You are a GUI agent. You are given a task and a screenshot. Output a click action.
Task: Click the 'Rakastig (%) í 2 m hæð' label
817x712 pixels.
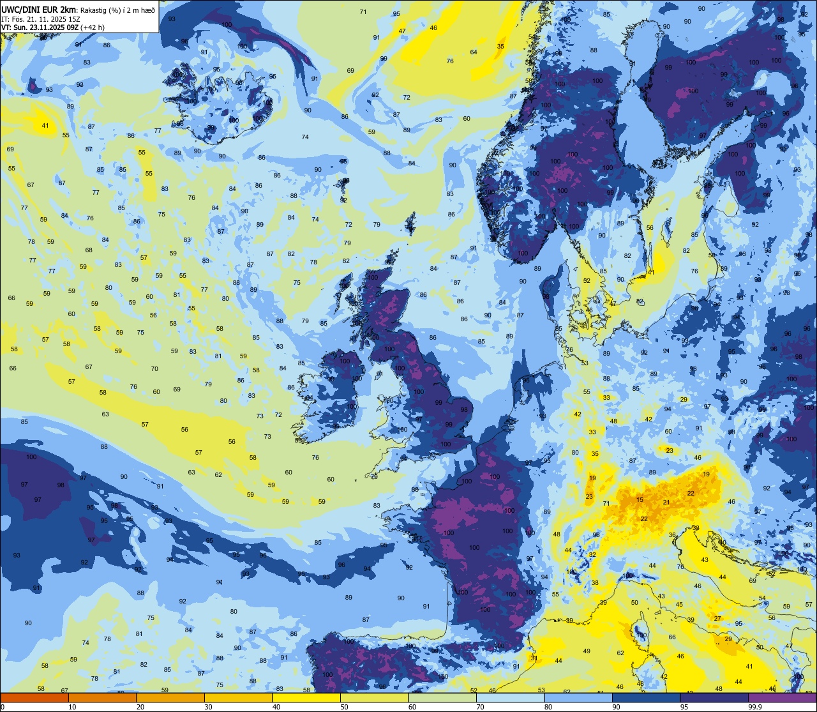(x=116, y=10)
